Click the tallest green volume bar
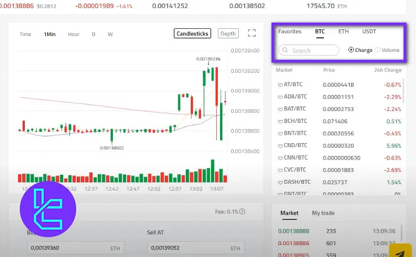This screenshot has width=416, height=257. point(212,171)
